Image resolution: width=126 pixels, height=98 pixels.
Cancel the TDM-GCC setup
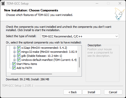(x=113, y=92)
